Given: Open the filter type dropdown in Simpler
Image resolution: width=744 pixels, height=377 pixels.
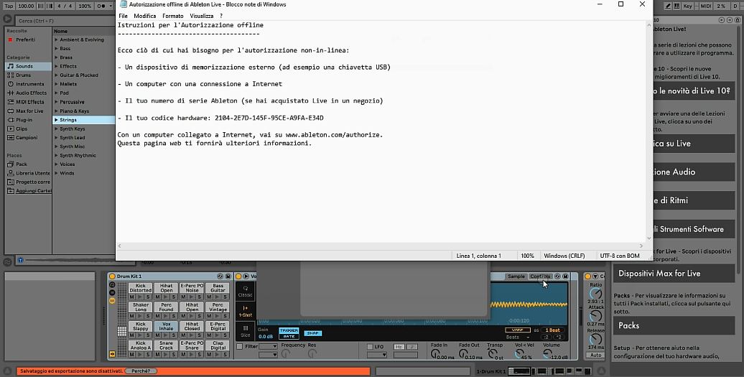Looking at the screenshot, I should click(268, 347).
